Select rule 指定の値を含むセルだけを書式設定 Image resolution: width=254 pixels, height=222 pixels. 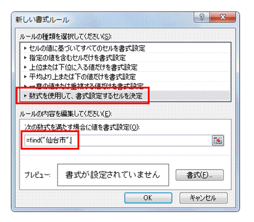tap(125, 58)
